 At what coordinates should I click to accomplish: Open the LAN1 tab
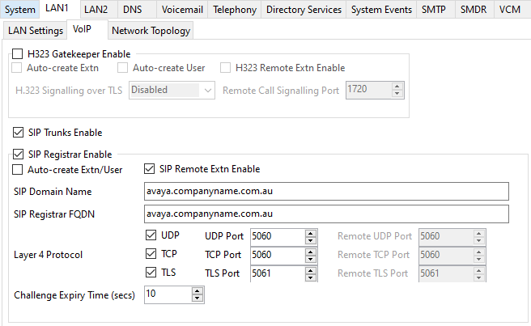click(x=57, y=8)
